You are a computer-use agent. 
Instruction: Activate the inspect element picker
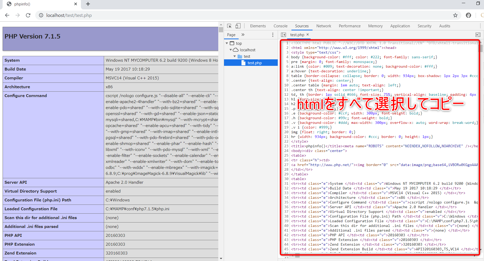[x=229, y=26]
